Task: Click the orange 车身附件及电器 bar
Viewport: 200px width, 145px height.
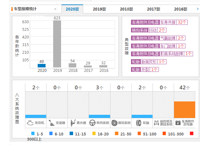Action: pyautogui.click(x=184, y=110)
